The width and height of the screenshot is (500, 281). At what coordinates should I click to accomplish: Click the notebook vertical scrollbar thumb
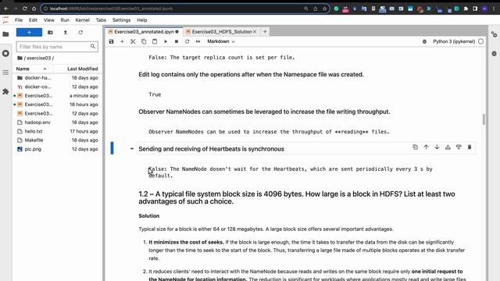(x=484, y=119)
